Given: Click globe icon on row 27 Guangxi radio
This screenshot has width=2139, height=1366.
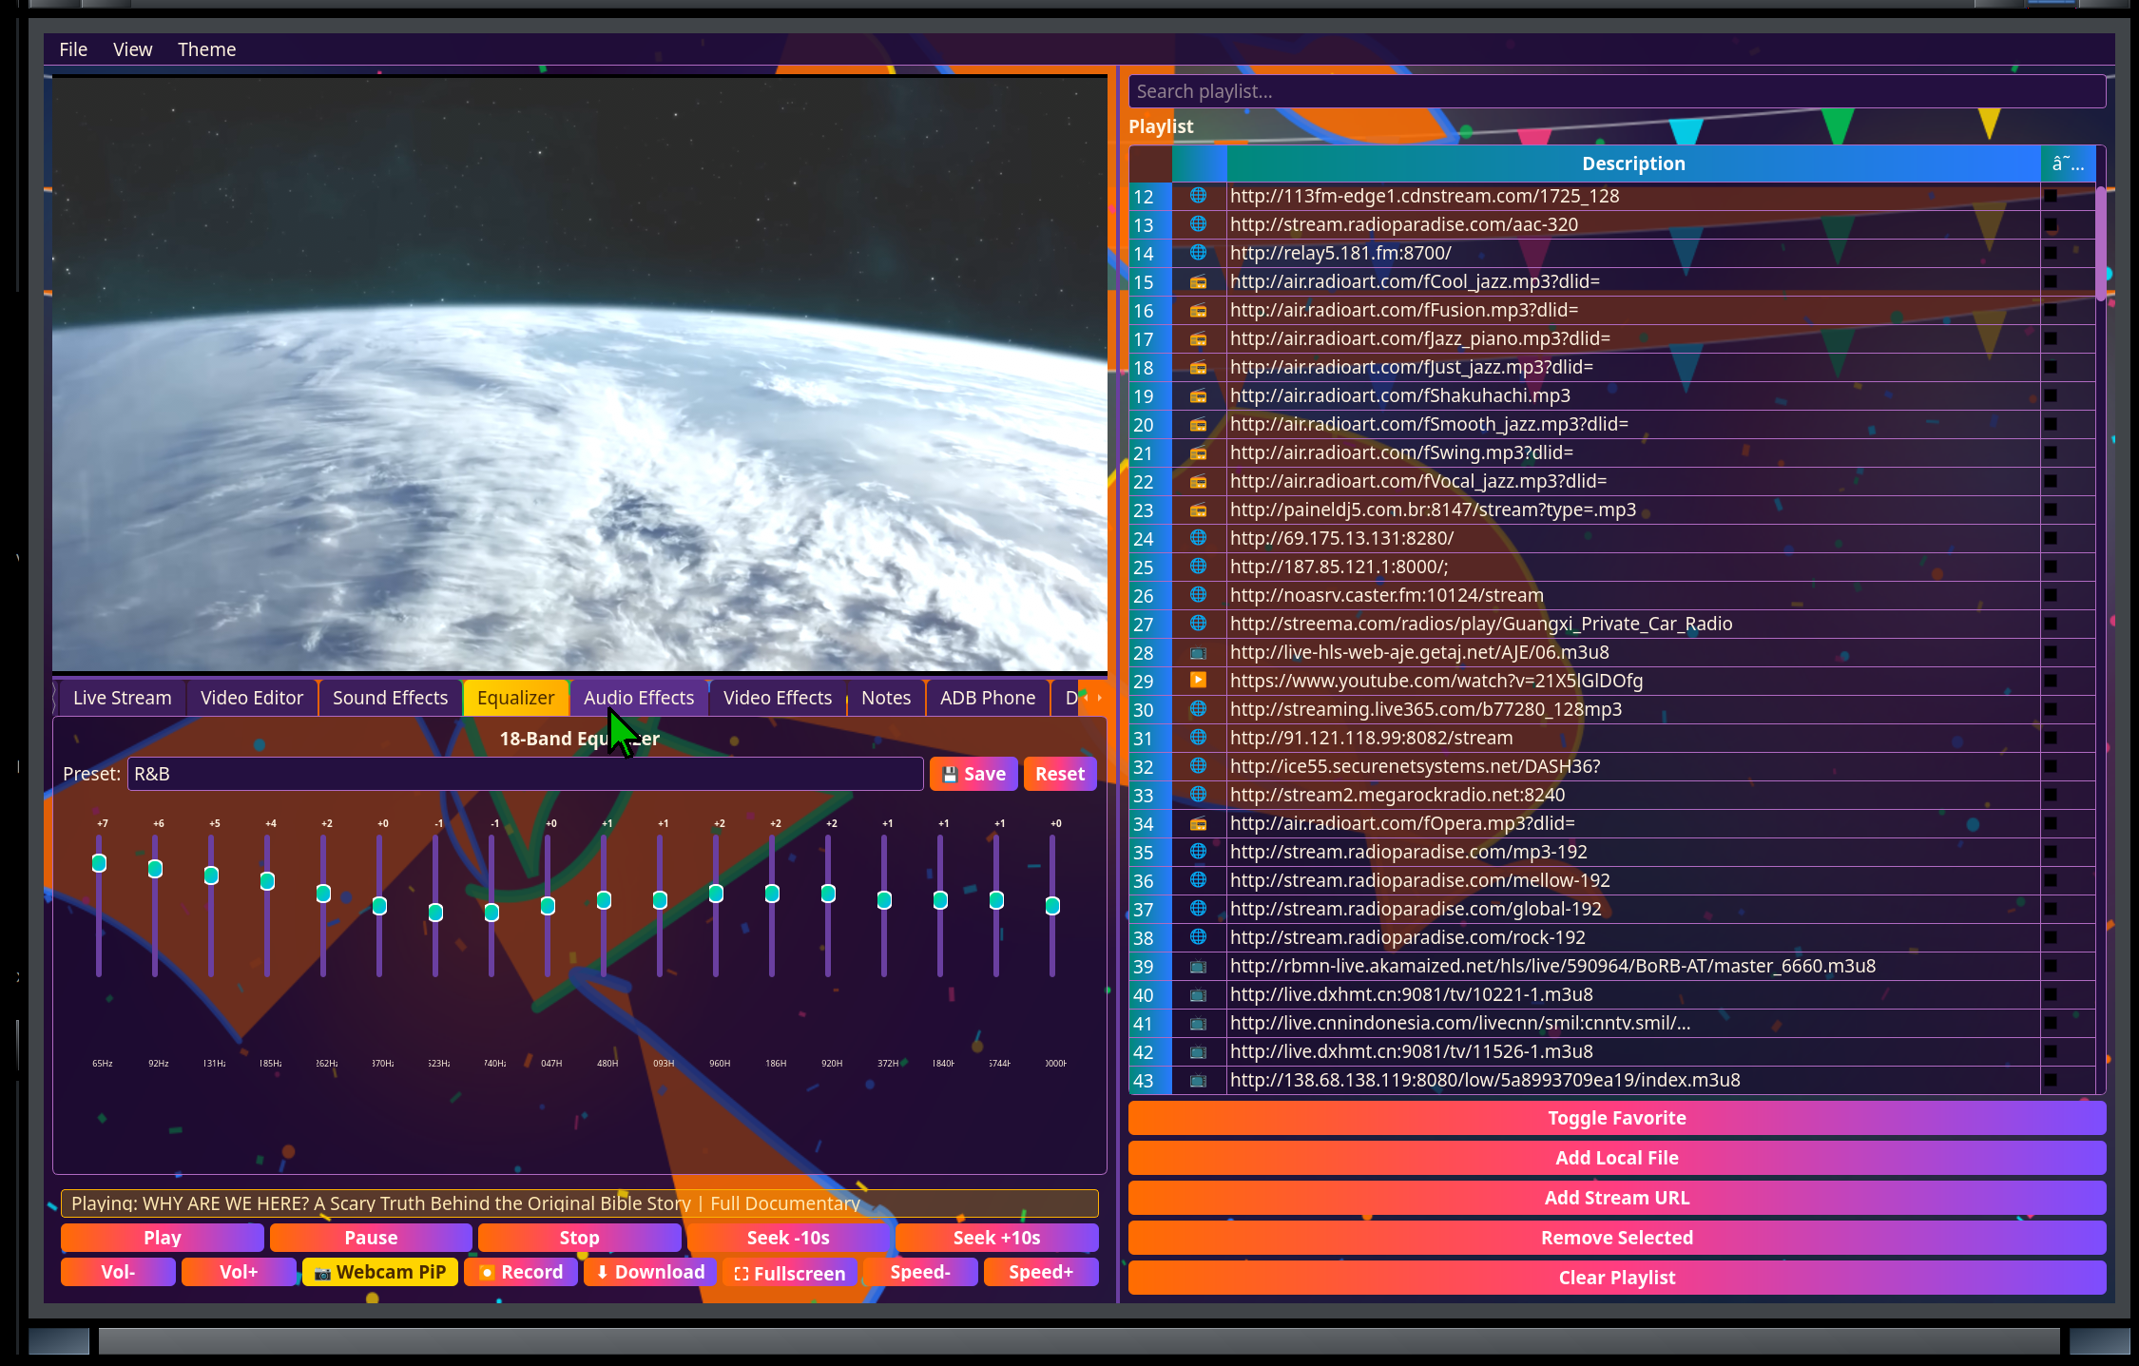Looking at the screenshot, I should point(1198,624).
